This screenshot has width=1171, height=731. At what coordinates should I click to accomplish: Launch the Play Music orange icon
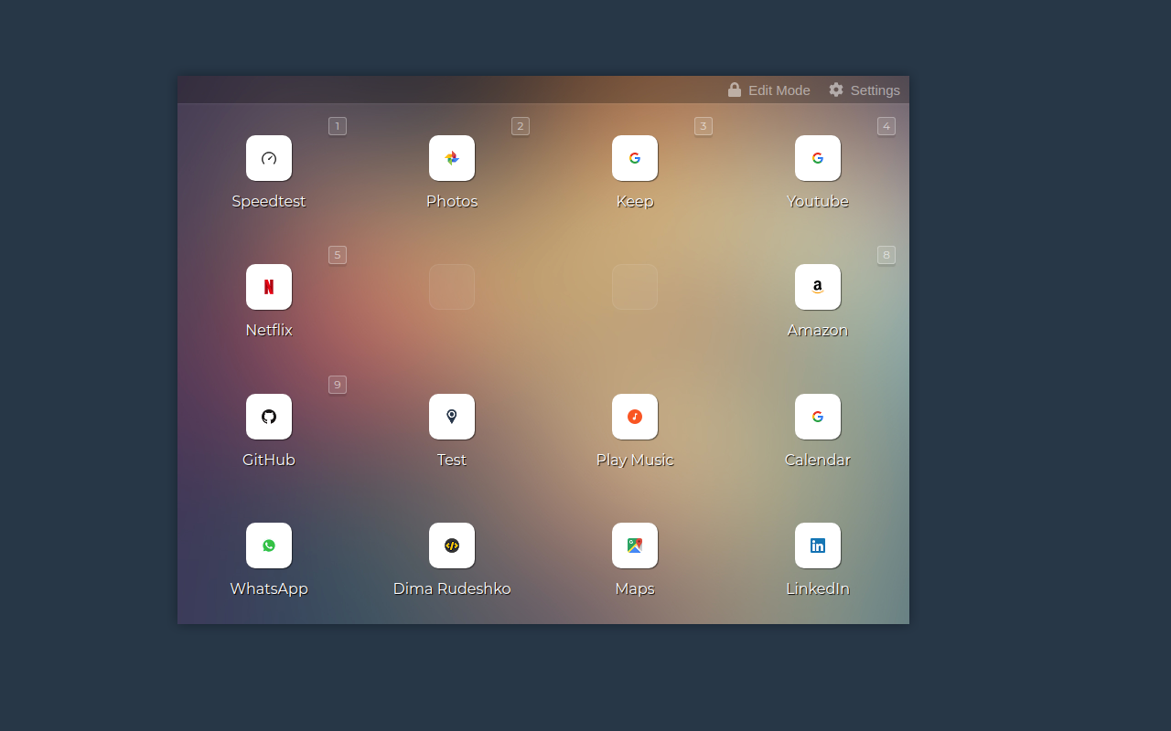[635, 417]
